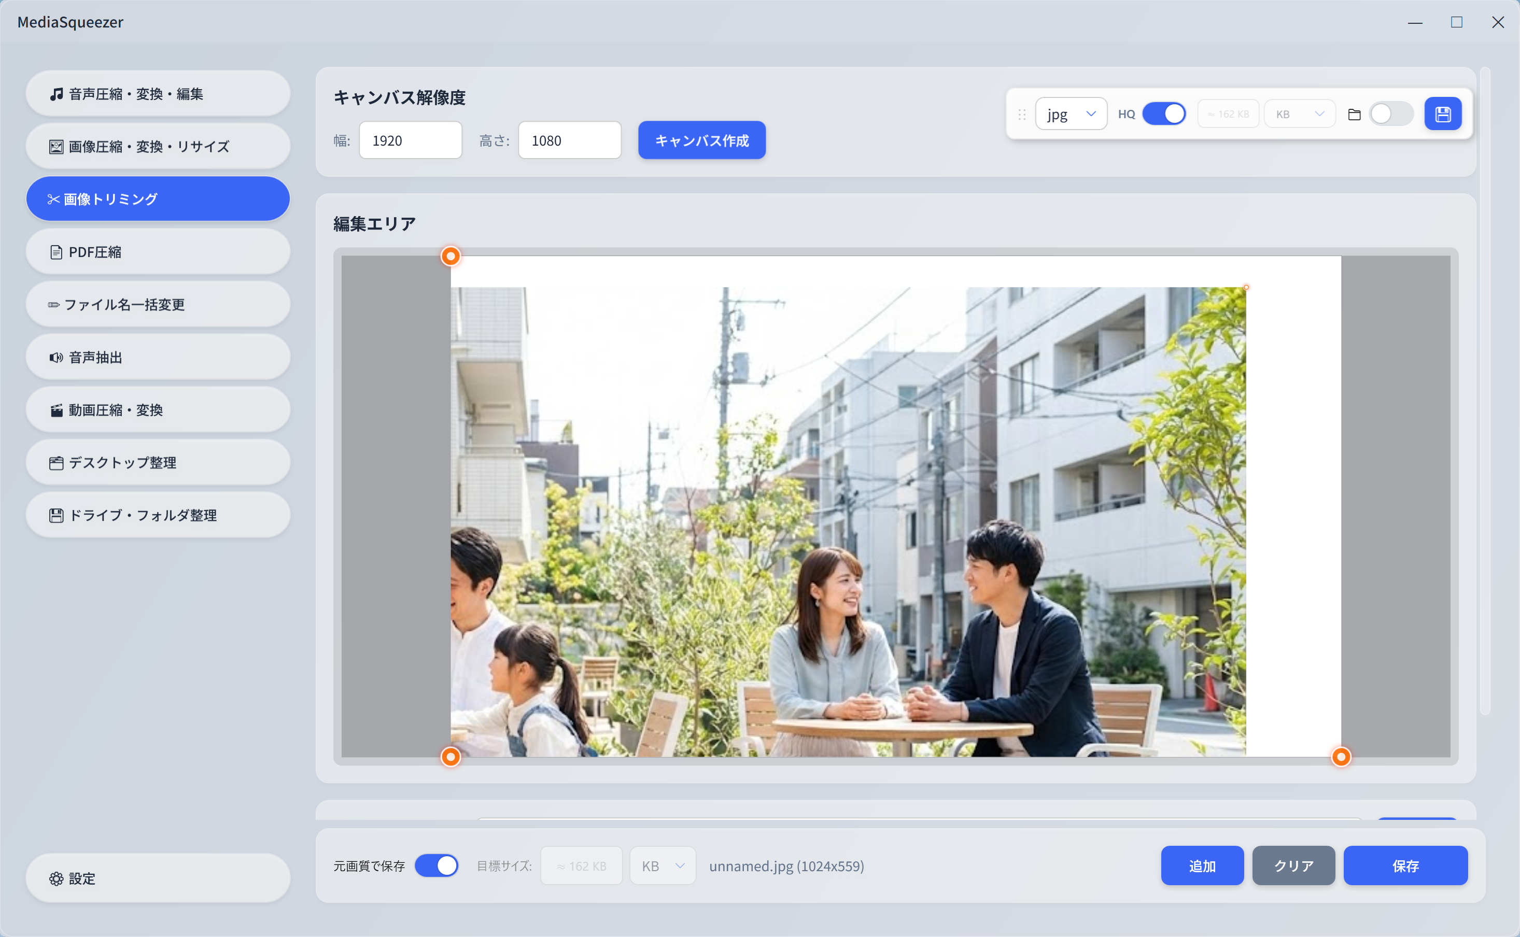Viewport: 1520px width, 937px height.
Task: Click the 1920 width input field
Action: pos(411,140)
